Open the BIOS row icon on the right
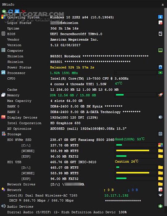 (x=160, y=34)
